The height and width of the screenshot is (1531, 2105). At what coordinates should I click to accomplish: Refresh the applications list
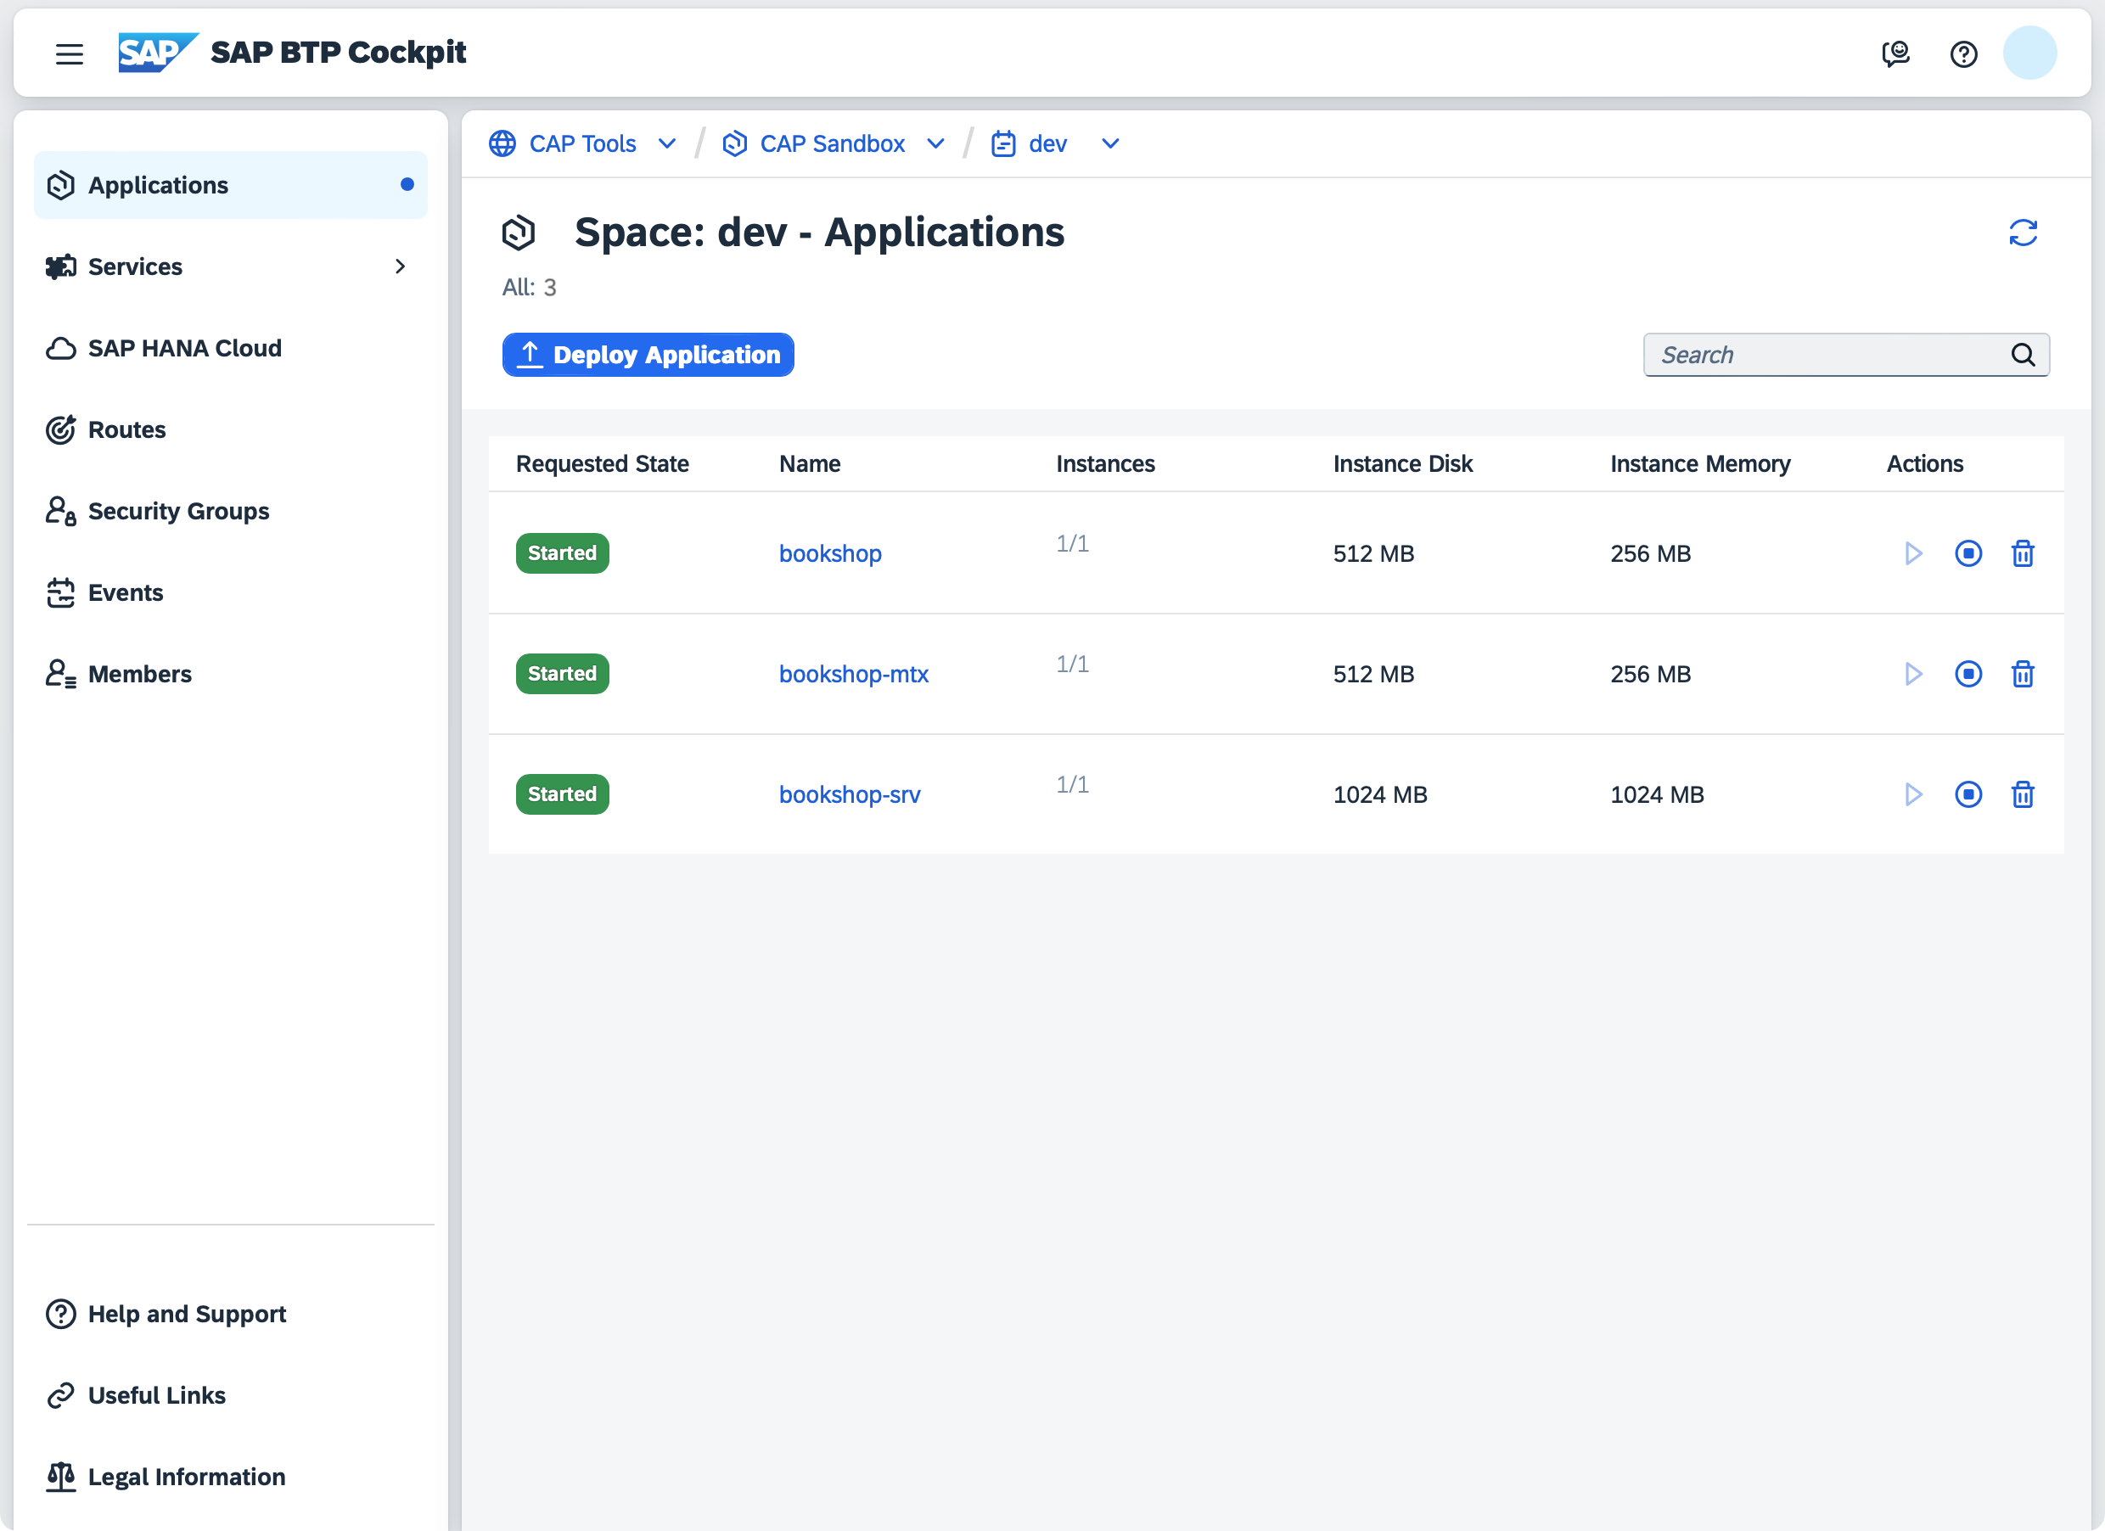[x=2023, y=232]
